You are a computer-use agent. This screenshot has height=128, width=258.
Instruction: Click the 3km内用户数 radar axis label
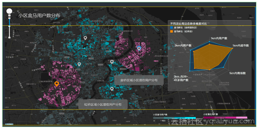(183, 45)
